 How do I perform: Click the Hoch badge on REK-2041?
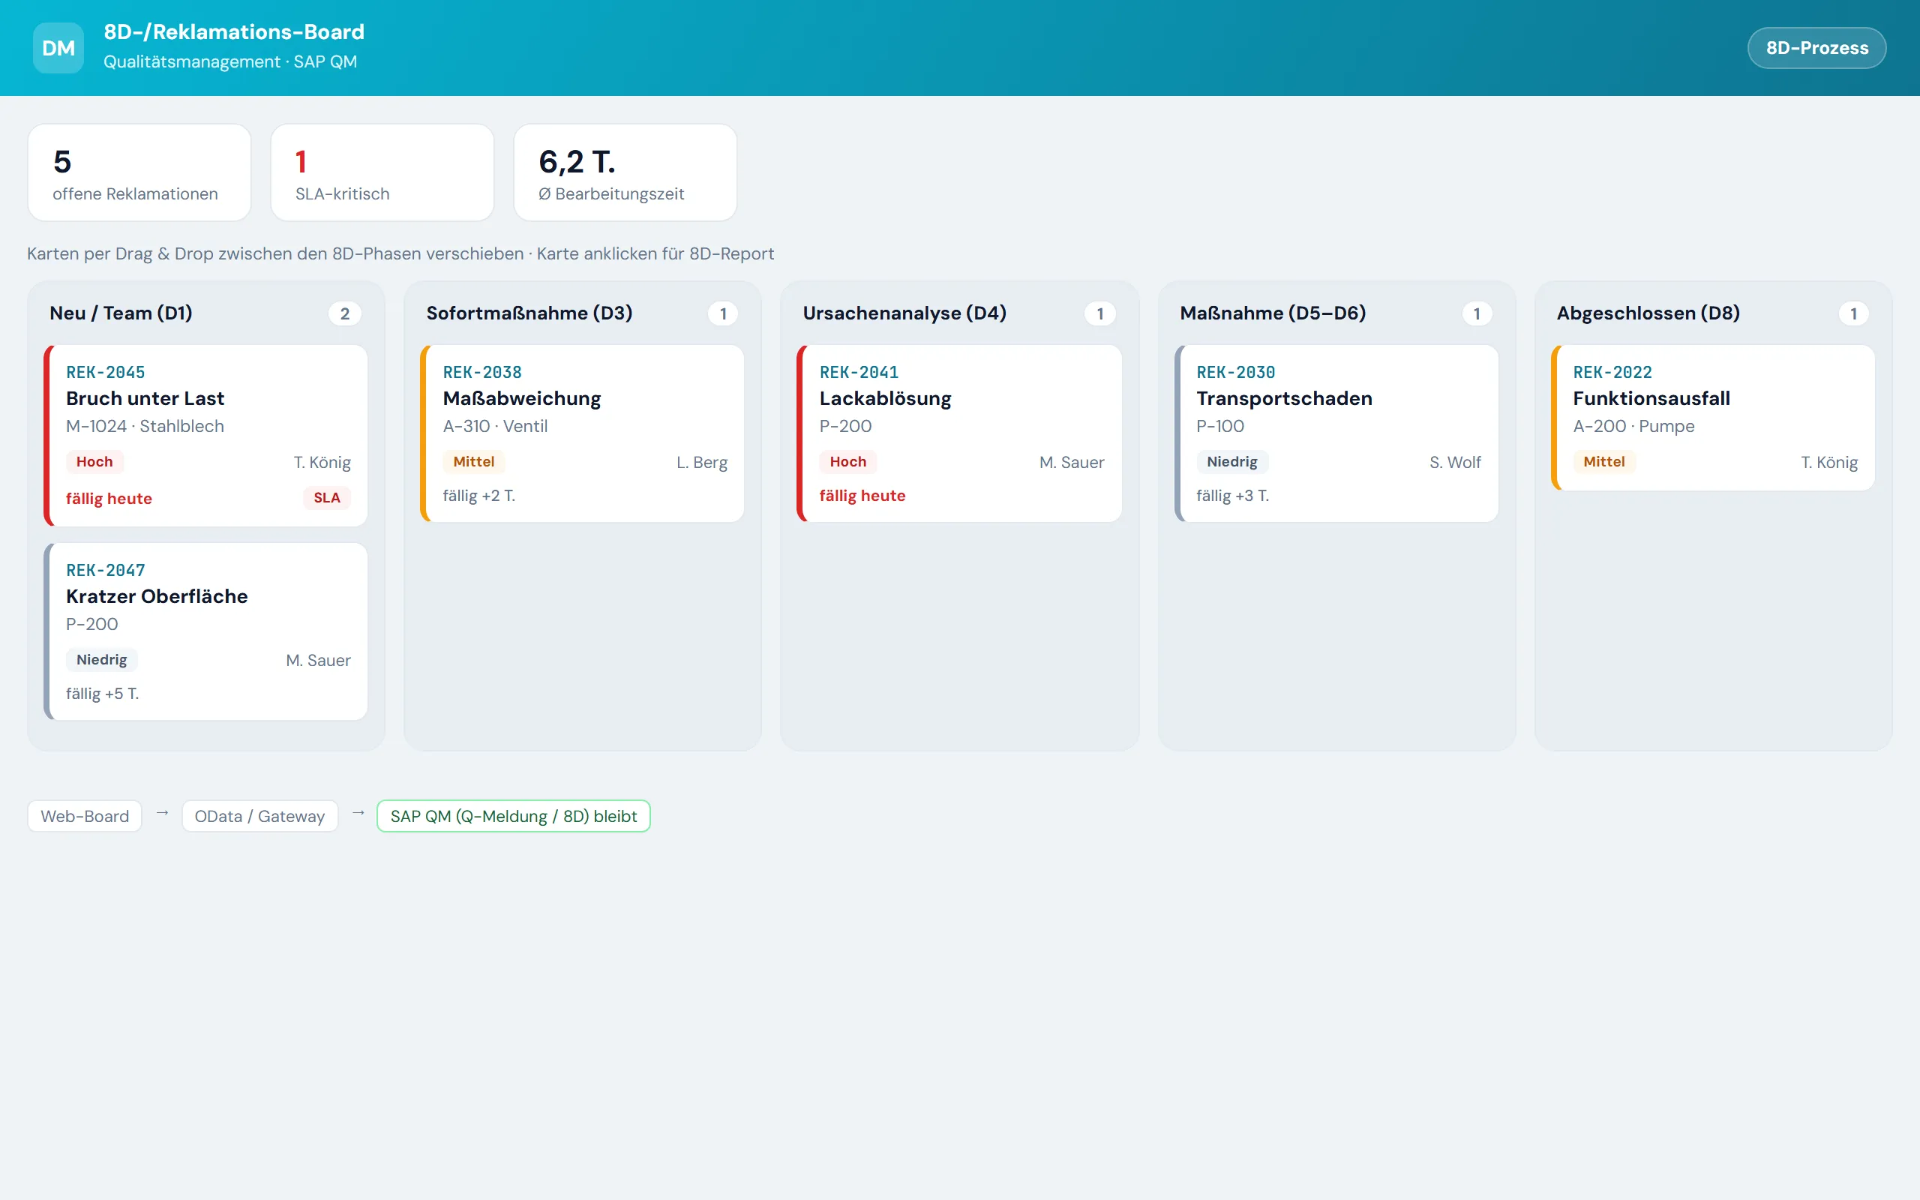tap(848, 461)
